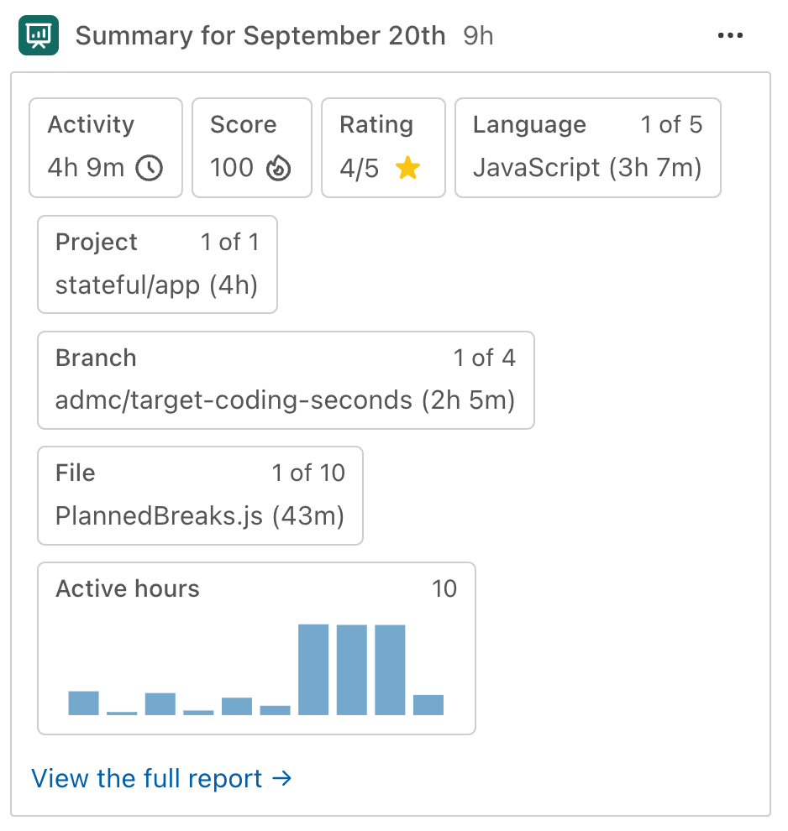Cycle the Project card showing stateful/app
The height and width of the screenshot is (831, 788).
coord(157,264)
